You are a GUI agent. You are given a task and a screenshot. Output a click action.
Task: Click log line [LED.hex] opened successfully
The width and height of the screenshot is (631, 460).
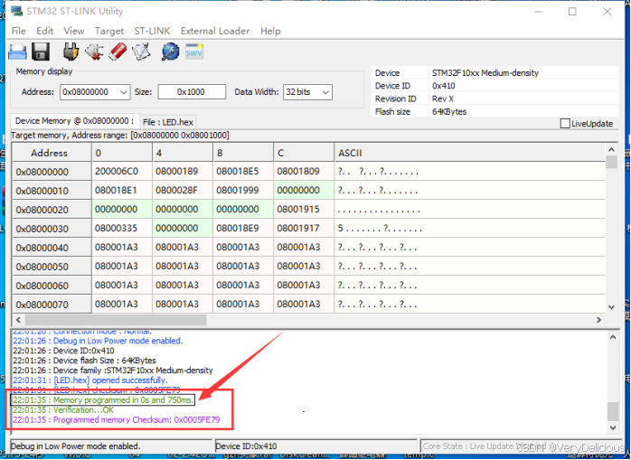(90, 380)
